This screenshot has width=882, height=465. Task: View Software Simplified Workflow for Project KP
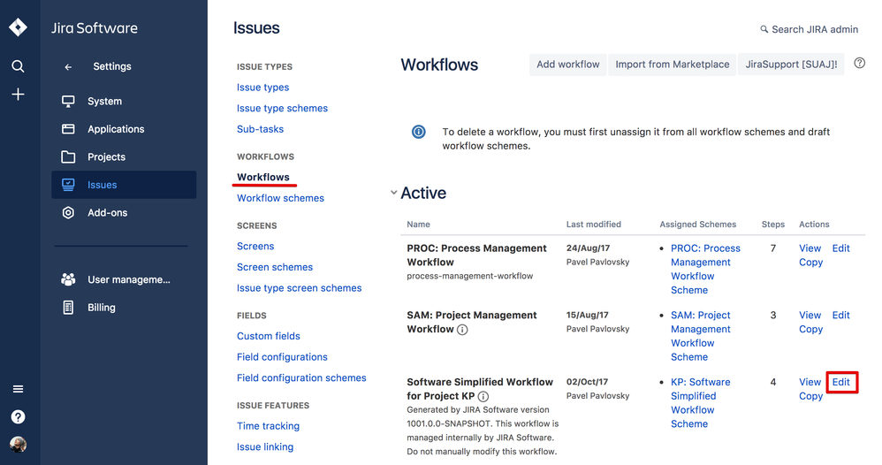[x=810, y=382]
